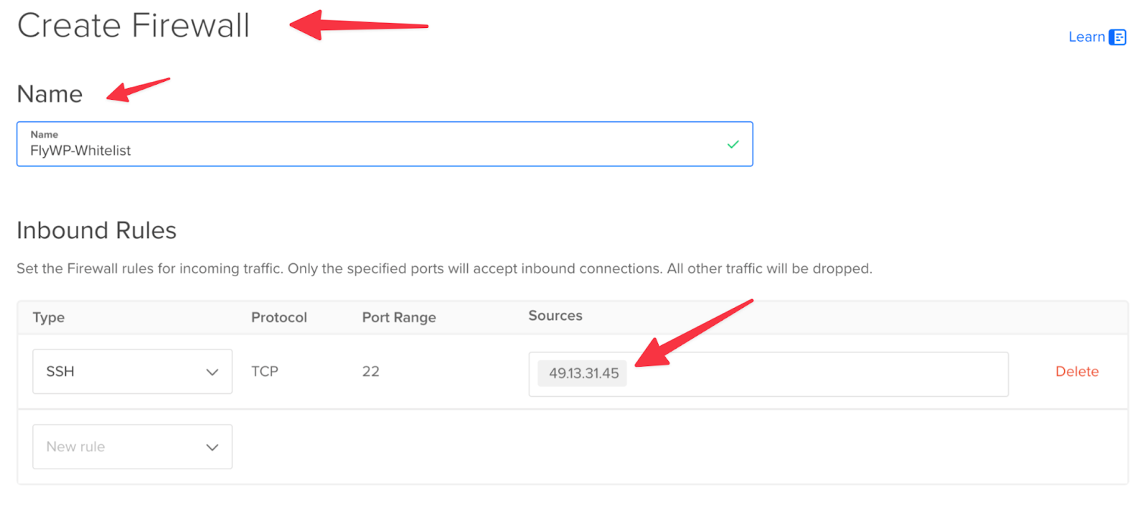Click the Sources column header
The width and height of the screenshot is (1148, 508).
coord(555,316)
